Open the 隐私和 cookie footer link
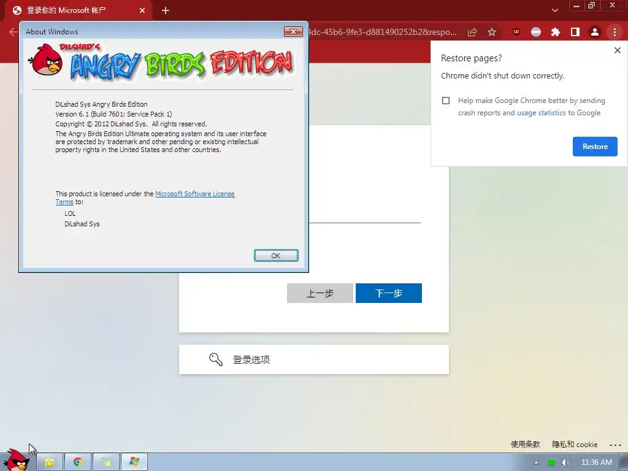Image resolution: width=628 pixels, height=471 pixels. click(x=575, y=444)
